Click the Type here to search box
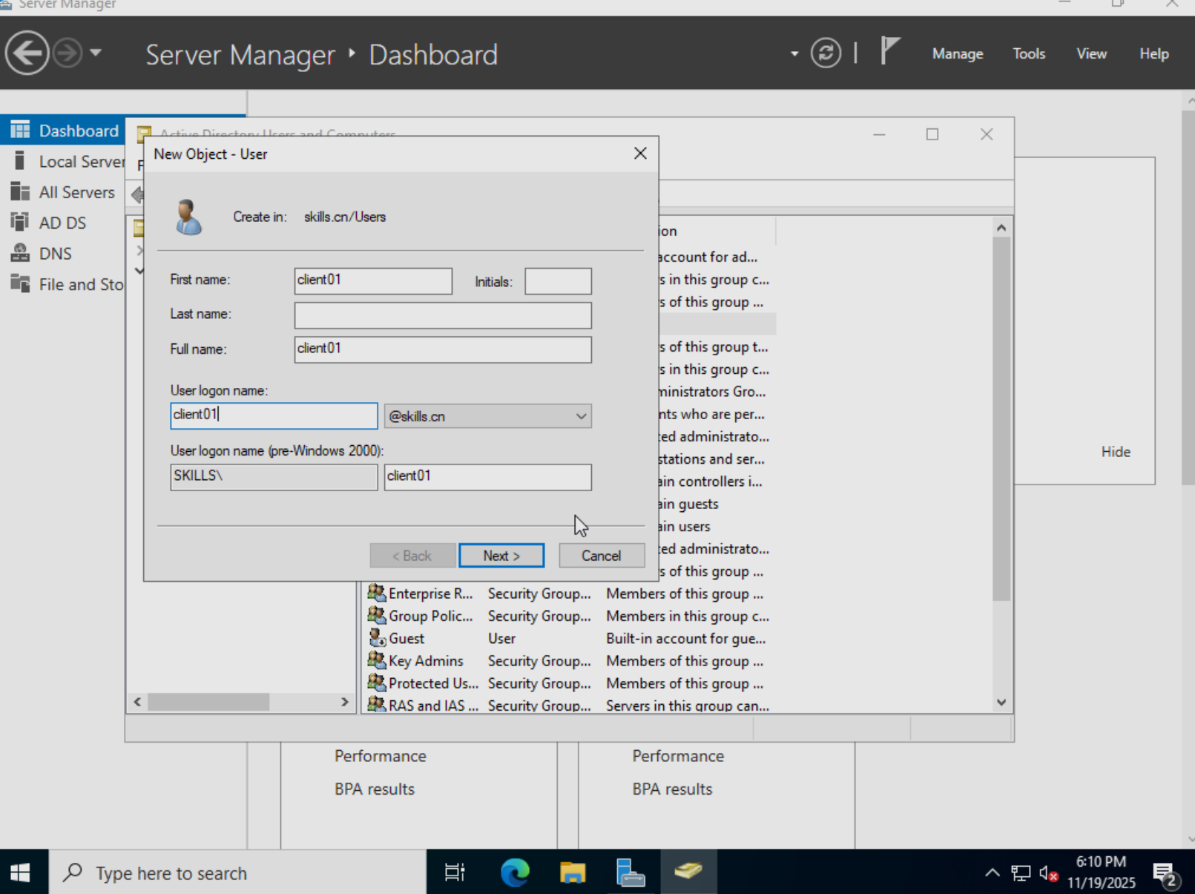The height and width of the screenshot is (894, 1195). click(237, 872)
